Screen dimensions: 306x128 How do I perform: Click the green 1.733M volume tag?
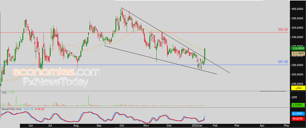pyautogui.click(x=298, y=105)
